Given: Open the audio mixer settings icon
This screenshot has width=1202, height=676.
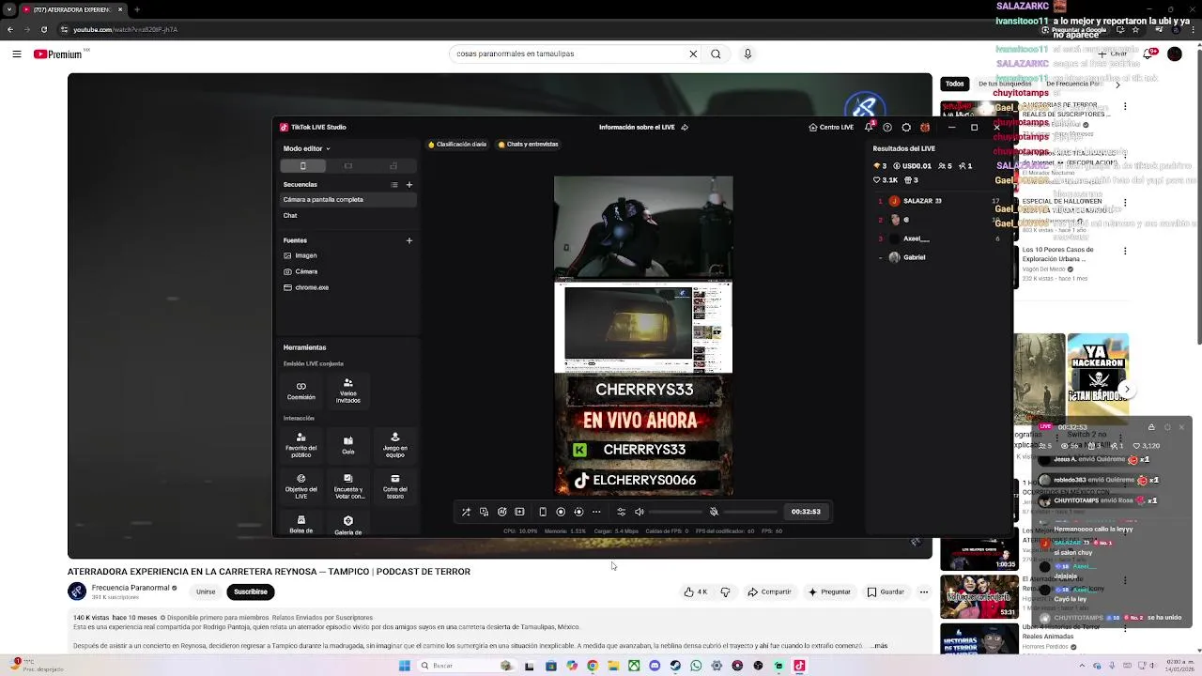Looking at the screenshot, I should click(621, 512).
